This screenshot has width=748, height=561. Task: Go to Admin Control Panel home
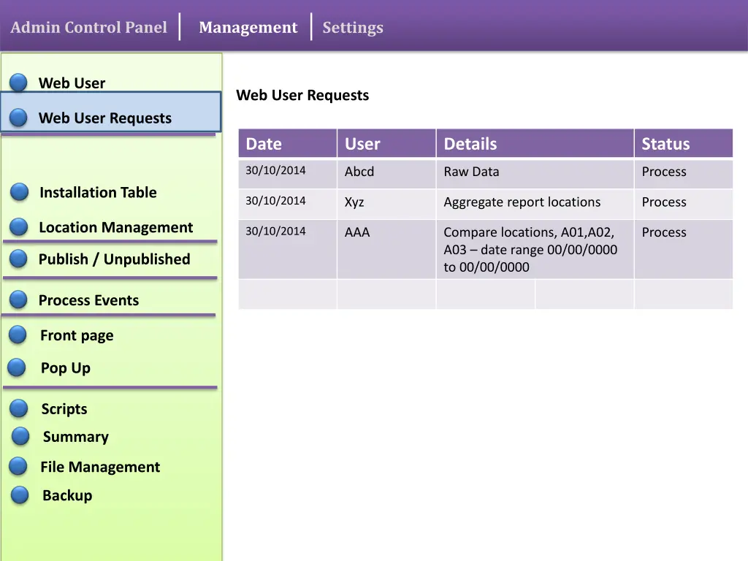pyautogui.click(x=88, y=28)
